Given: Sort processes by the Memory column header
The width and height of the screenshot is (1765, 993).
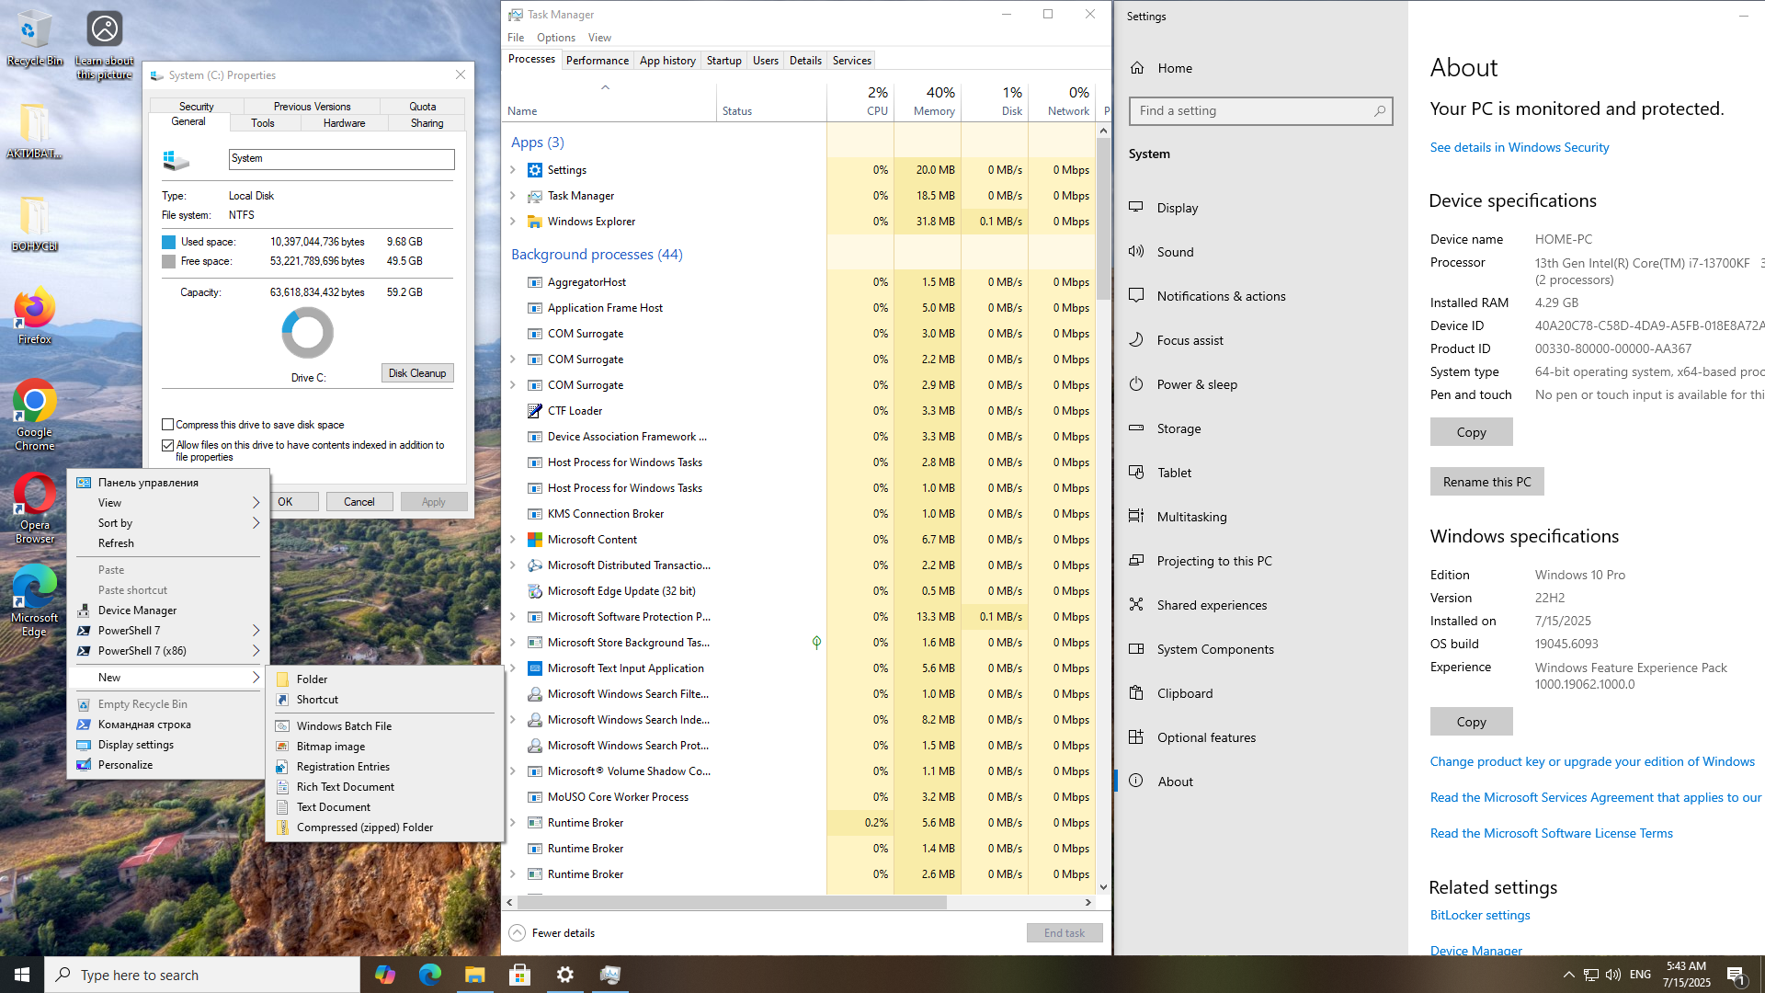Looking at the screenshot, I should 927,101.
